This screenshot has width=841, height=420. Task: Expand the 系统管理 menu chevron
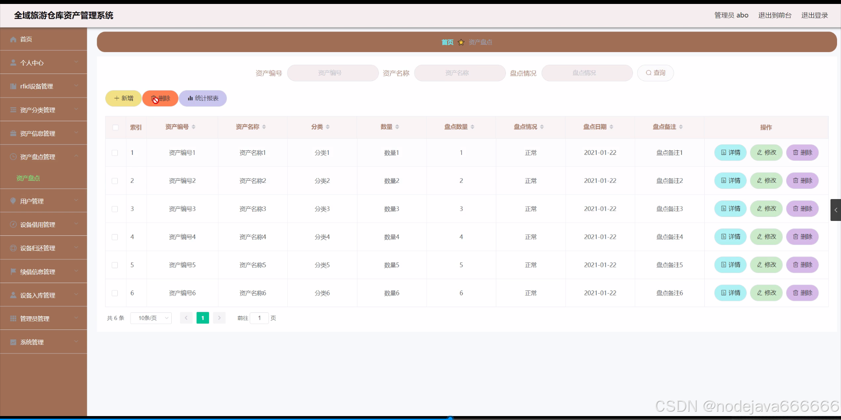tap(76, 342)
